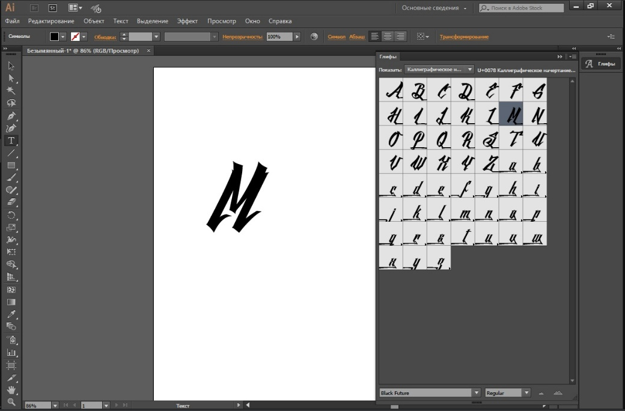Set paragraph alignment to left
Viewport: 625px width, 411px height.
[x=374, y=37]
